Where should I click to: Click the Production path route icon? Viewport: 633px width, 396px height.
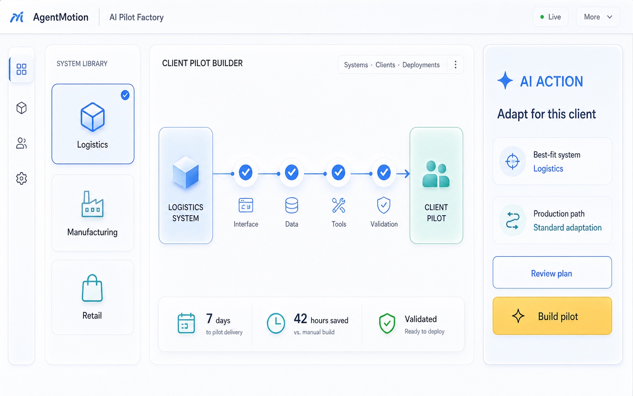pos(512,220)
